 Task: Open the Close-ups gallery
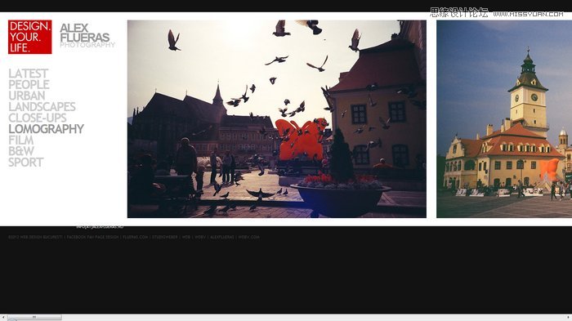pos(38,118)
